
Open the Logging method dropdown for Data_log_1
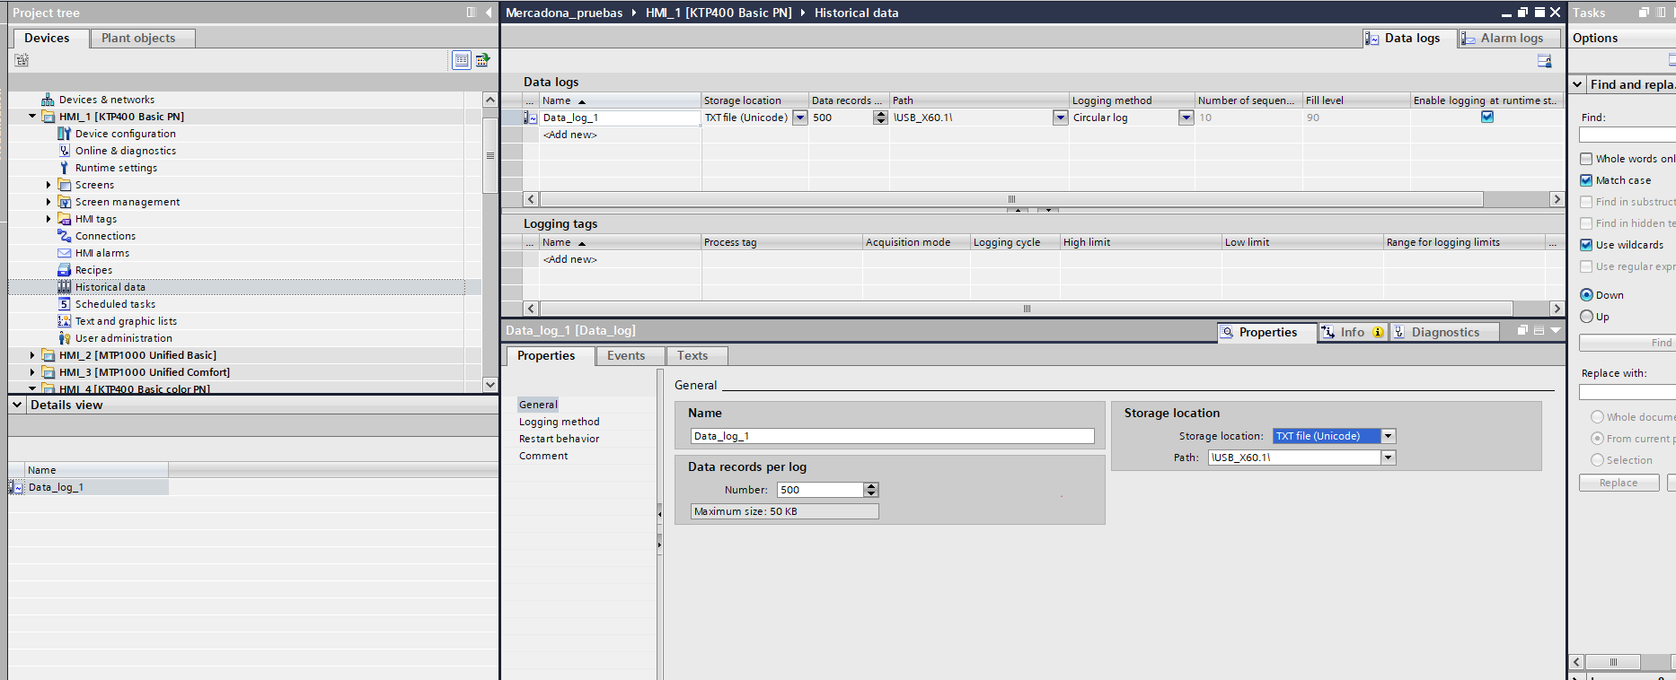pyautogui.click(x=1186, y=118)
